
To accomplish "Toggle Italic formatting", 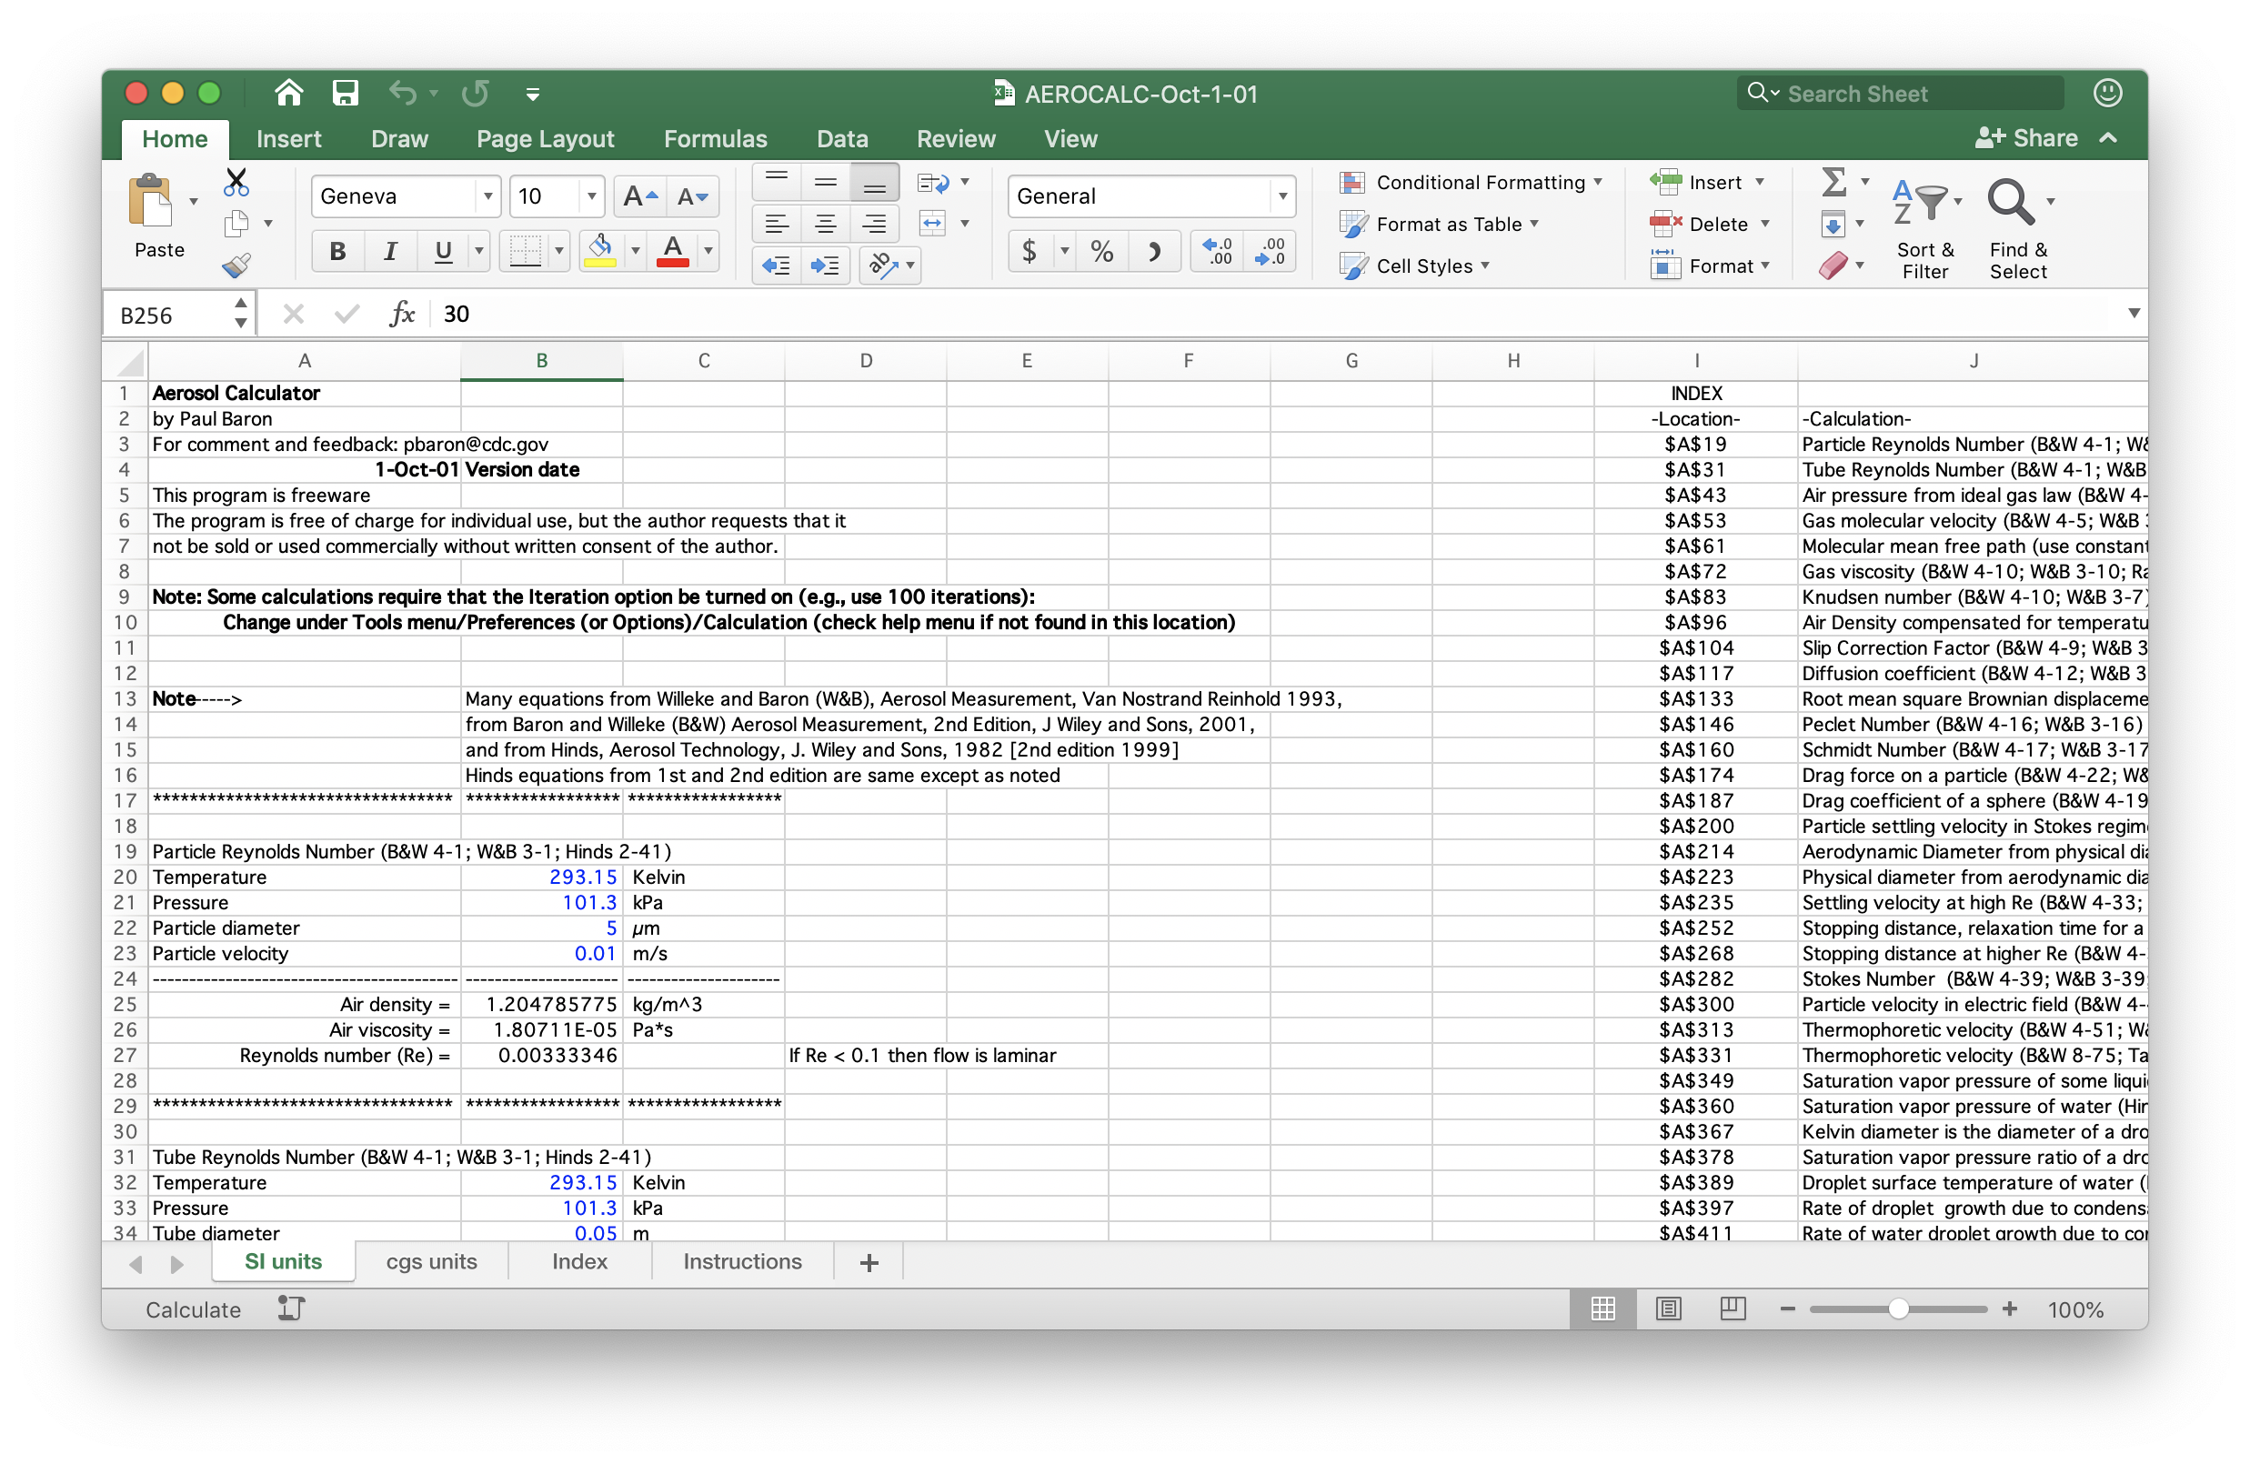I will 389,251.
